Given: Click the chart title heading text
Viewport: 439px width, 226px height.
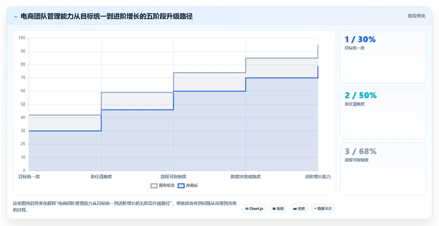Looking at the screenshot, I should click(107, 16).
